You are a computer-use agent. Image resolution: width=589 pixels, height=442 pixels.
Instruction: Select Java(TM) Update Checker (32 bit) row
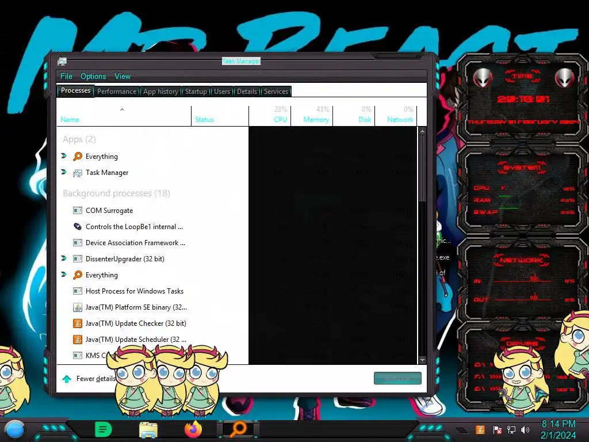click(x=237, y=323)
